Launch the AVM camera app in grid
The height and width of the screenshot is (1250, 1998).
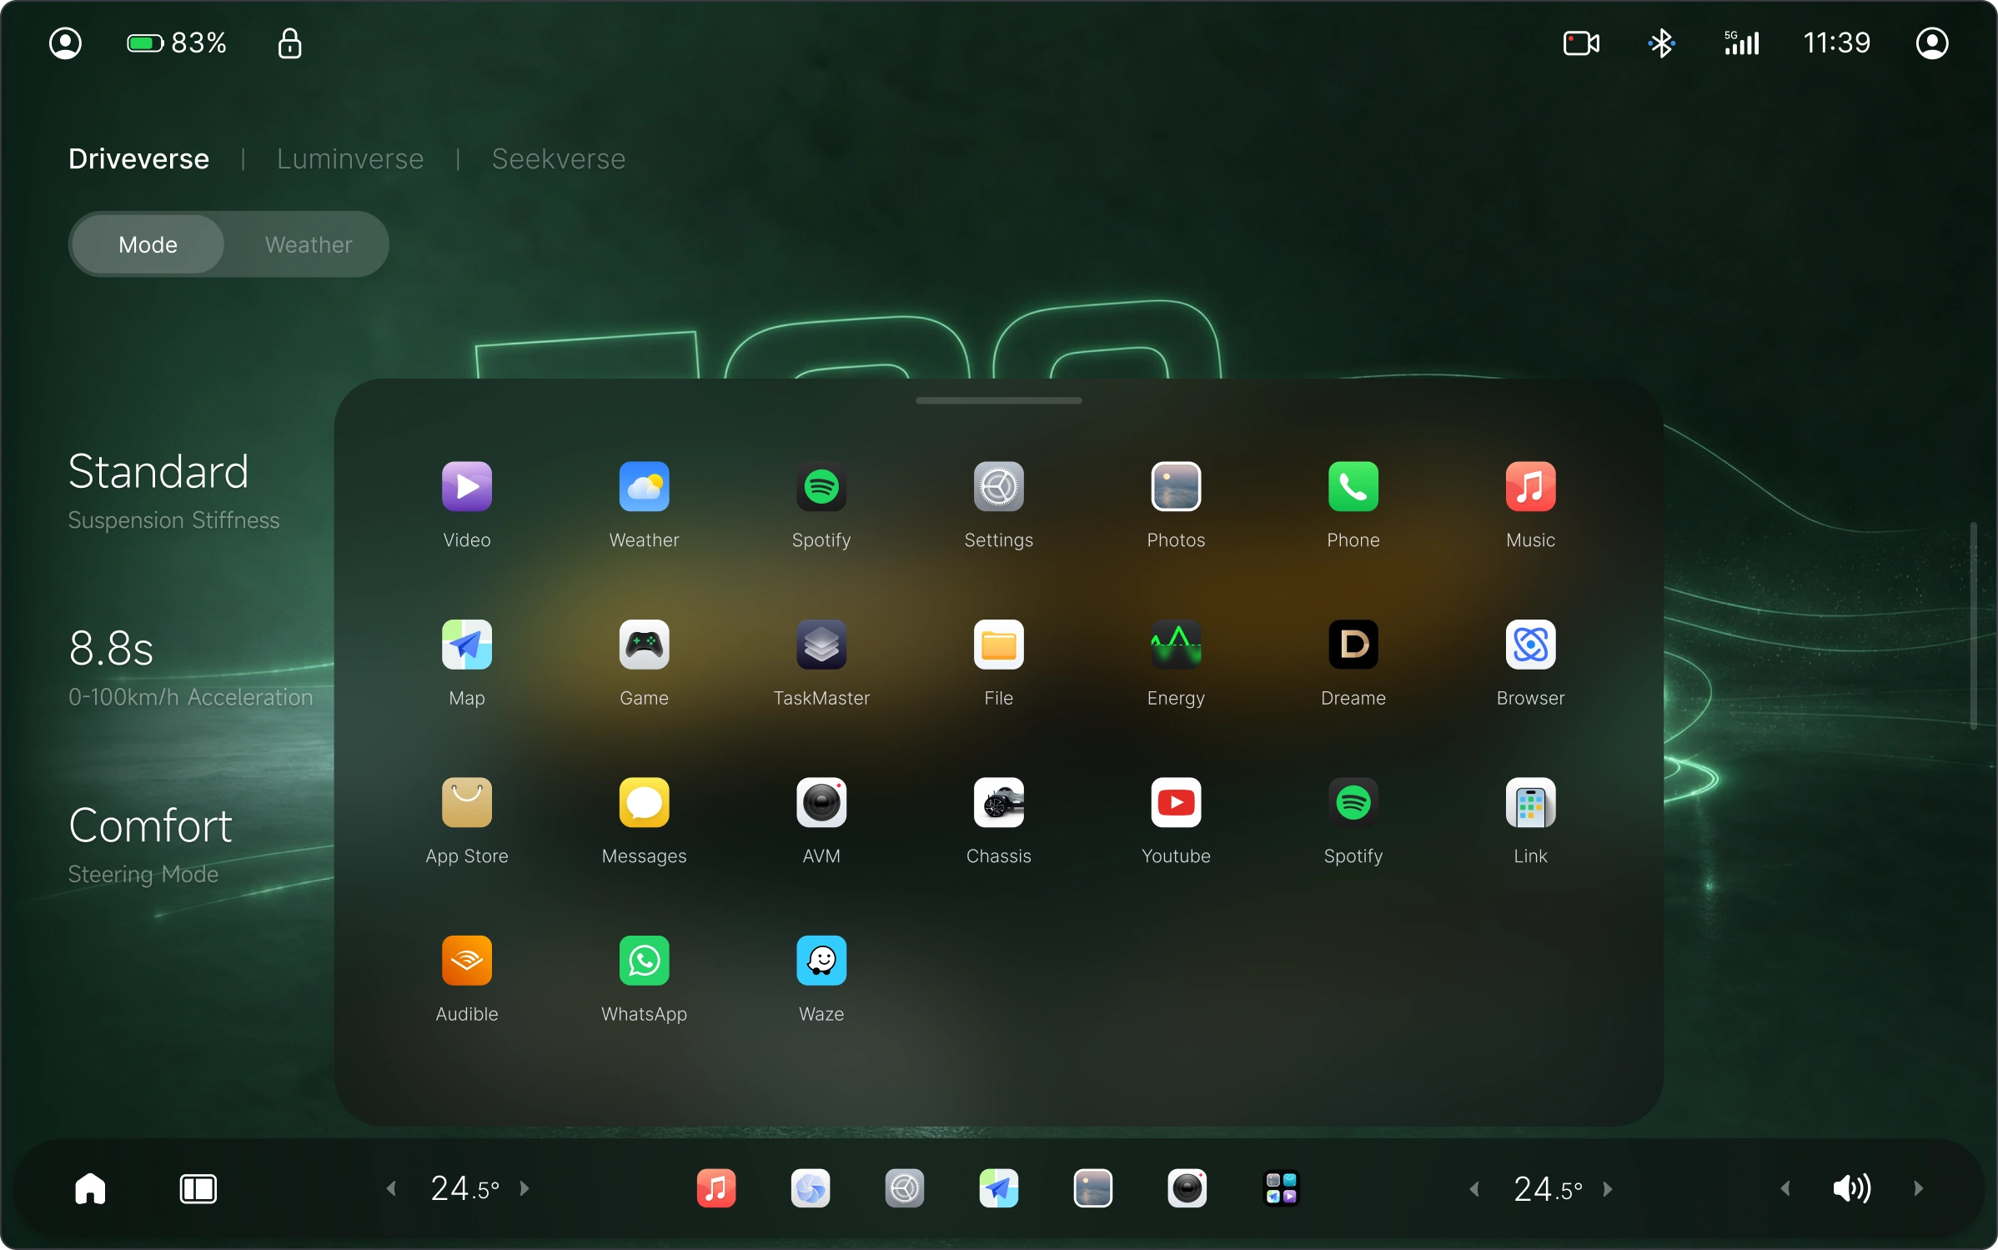click(821, 802)
